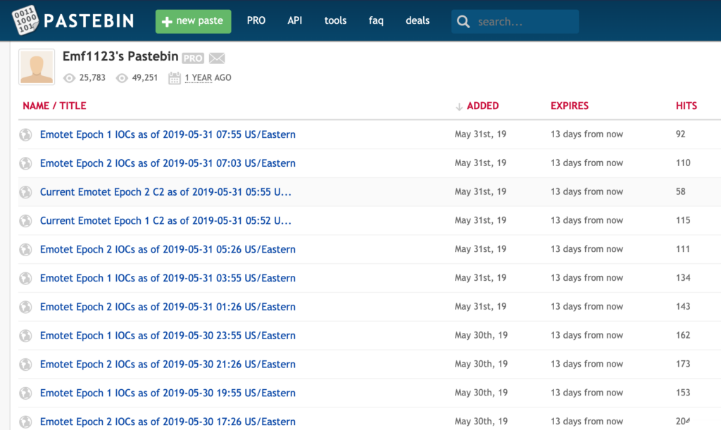The height and width of the screenshot is (430, 721).
Task: Open Emotet Epoch 1 IOCs 2019-05-31 07:55 paste
Action: coord(168,134)
